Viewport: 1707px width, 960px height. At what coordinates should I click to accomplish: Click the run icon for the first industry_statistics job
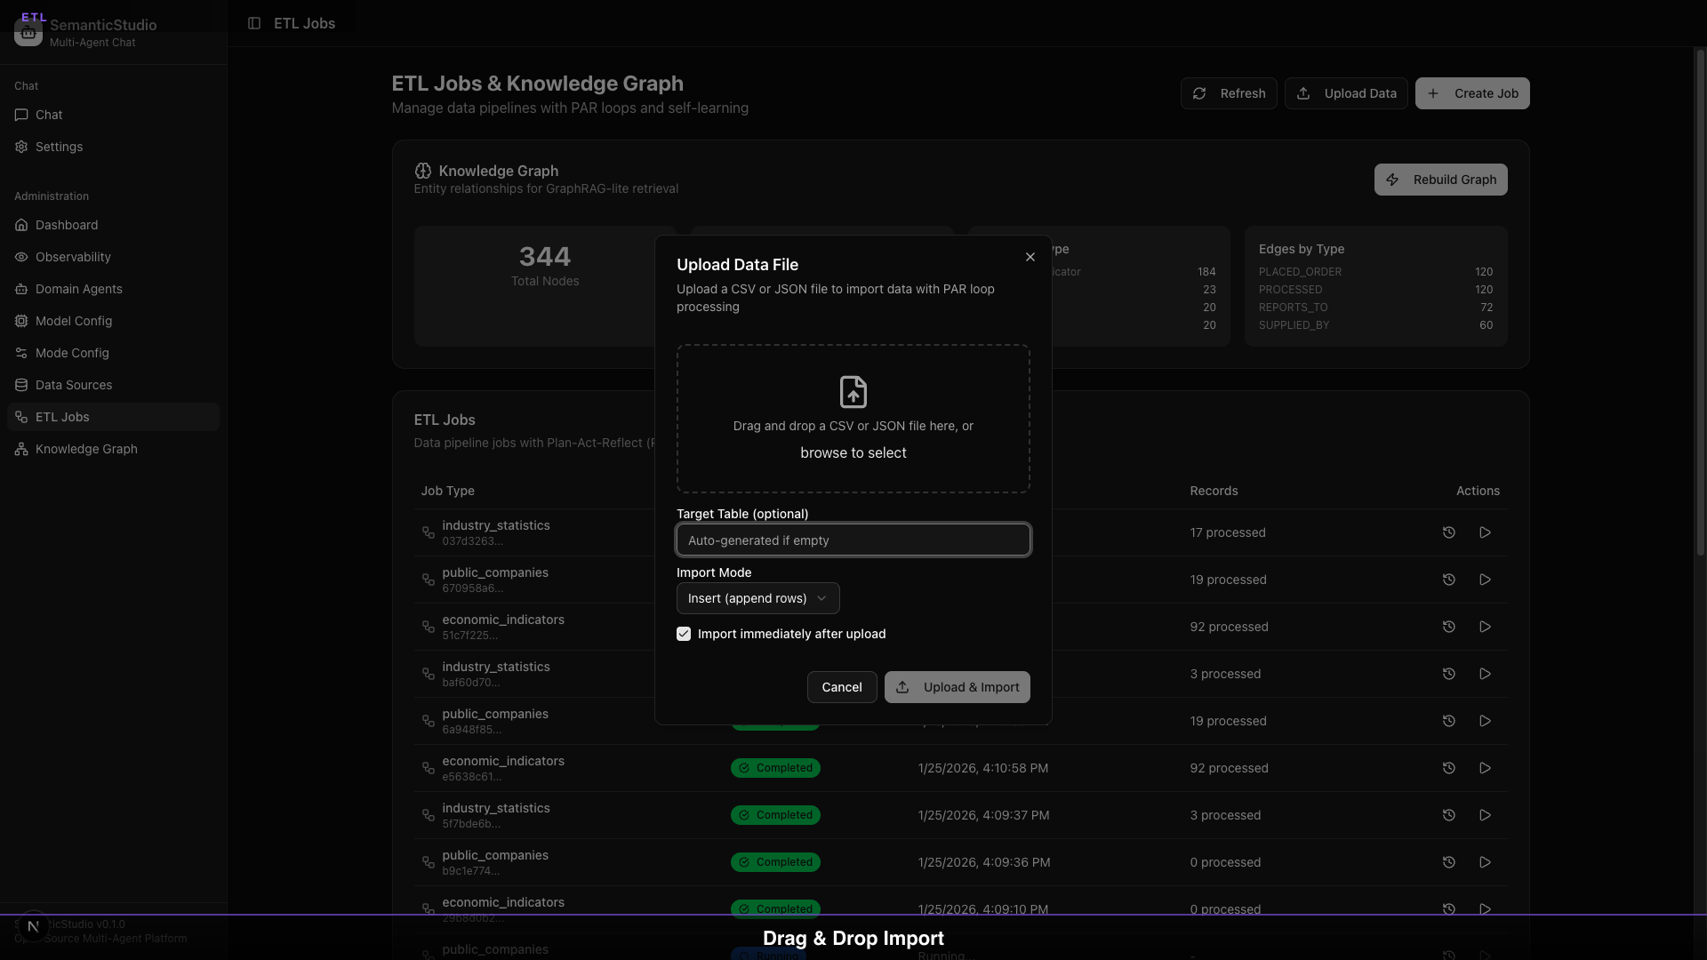(1484, 532)
